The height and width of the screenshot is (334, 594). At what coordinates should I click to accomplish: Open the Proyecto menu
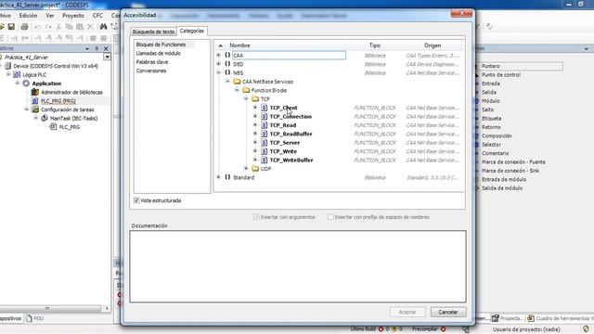[x=73, y=16]
